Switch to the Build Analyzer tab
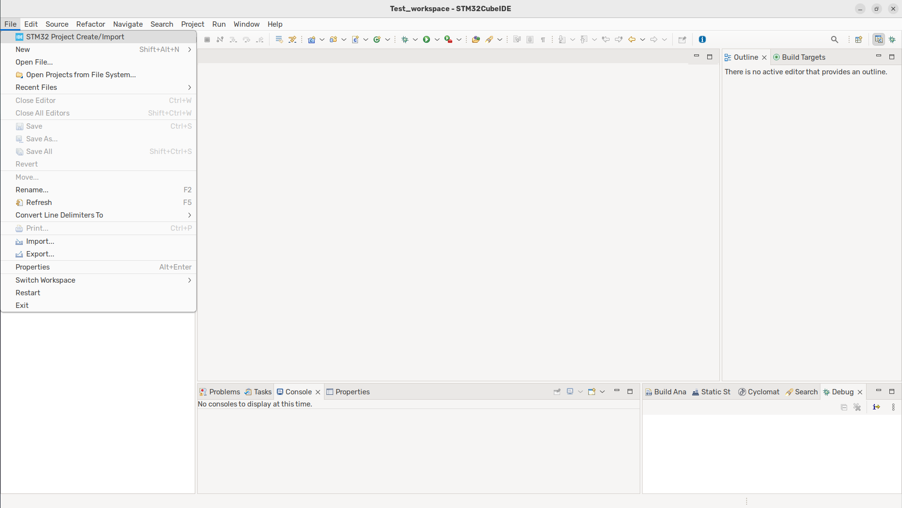 [666, 392]
